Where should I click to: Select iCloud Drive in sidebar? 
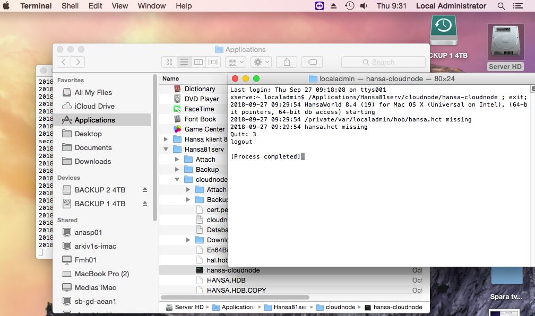103,107
